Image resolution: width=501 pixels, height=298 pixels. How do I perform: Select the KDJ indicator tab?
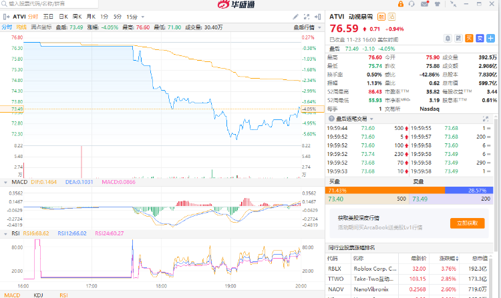[39, 294]
